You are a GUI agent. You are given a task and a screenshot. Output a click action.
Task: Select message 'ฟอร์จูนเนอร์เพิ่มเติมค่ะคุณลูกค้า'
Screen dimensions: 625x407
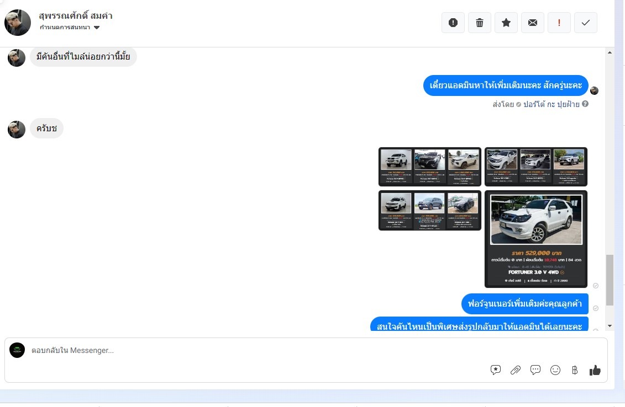coord(525,303)
